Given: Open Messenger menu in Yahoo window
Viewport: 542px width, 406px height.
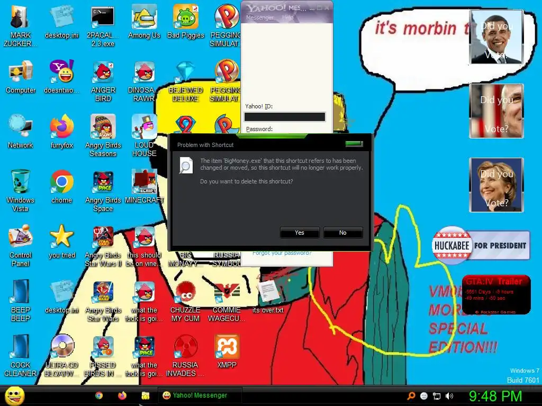Looking at the screenshot, I should click(x=259, y=17).
